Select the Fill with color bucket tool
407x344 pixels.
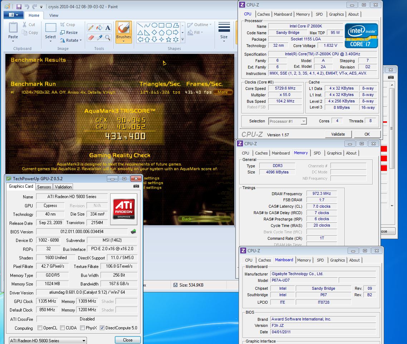click(99, 28)
